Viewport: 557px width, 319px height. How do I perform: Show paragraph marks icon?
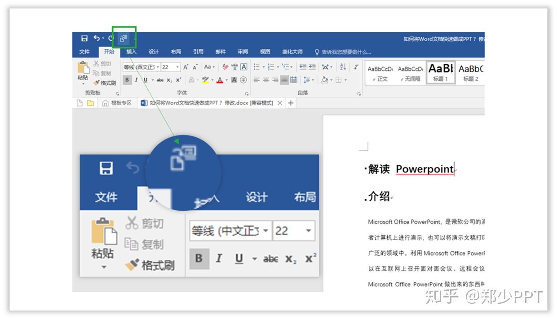(x=356, y=67)
